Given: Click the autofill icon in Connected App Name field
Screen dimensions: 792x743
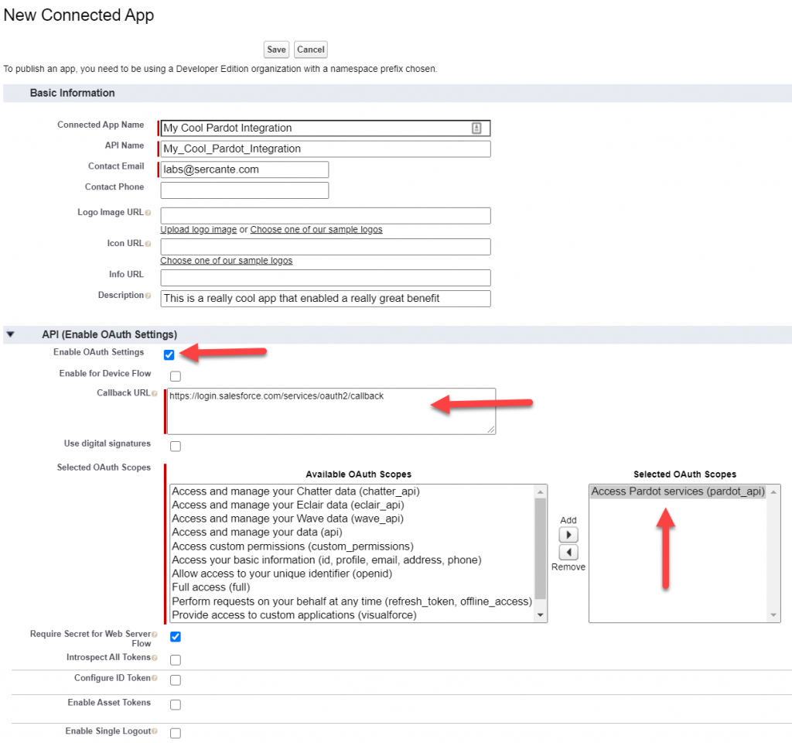Looking at the screenshot, I should pyautogui.click(x=476, y=128).
